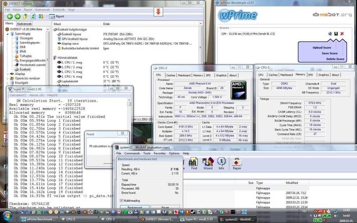Click the EVEREST up-level arrow icon
This screenshot has height=223, width=357.
click(25, 16)
